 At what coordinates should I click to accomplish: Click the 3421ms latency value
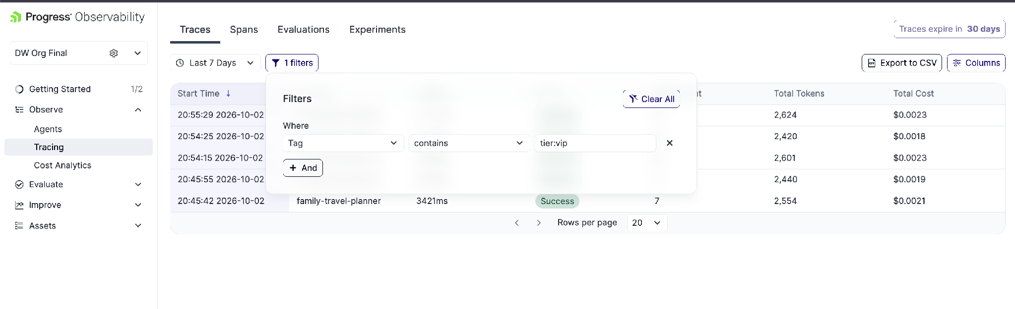[x=432, y=201]
